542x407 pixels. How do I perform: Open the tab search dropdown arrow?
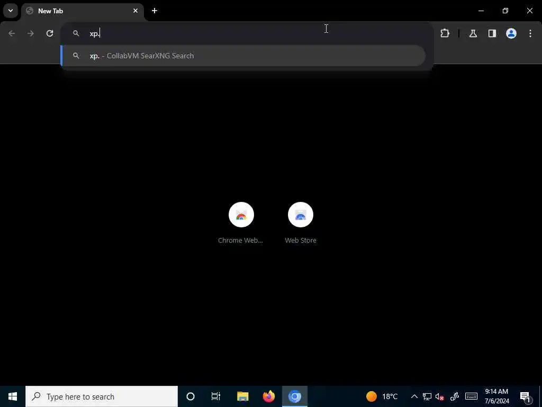[11, 11]
